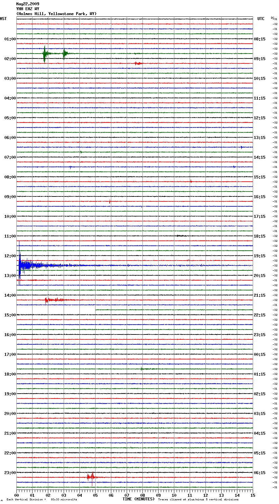Click the 16:15 UTC time label
The width and height of the screenshot is (279, 504).
[260, 197]
